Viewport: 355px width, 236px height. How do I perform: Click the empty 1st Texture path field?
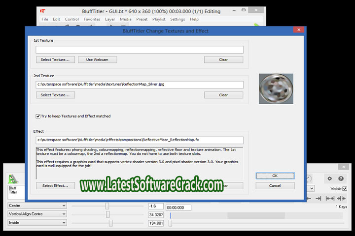(140, 50)
